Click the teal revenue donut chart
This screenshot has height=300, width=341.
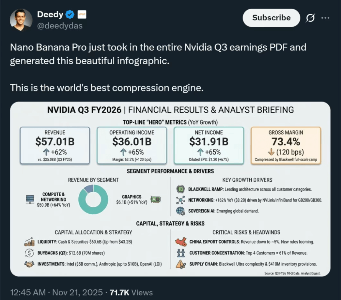pyautogui.click(x=93, y=199)
